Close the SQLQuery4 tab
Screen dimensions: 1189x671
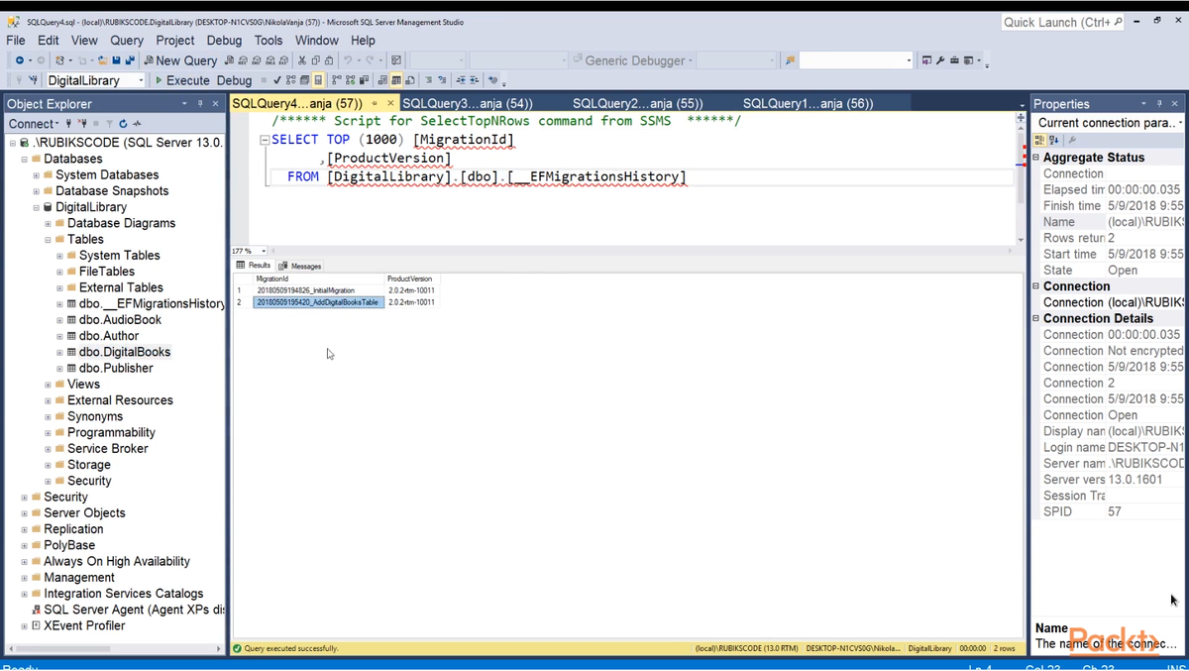click(390, 103)
